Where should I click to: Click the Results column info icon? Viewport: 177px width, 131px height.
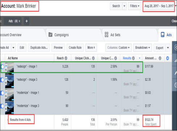click(x=133, y=58)
